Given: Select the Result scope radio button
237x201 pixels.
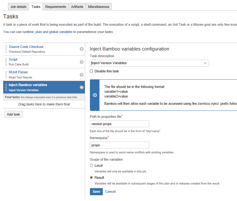Looking at the screenshot, I should pos(91,178).
